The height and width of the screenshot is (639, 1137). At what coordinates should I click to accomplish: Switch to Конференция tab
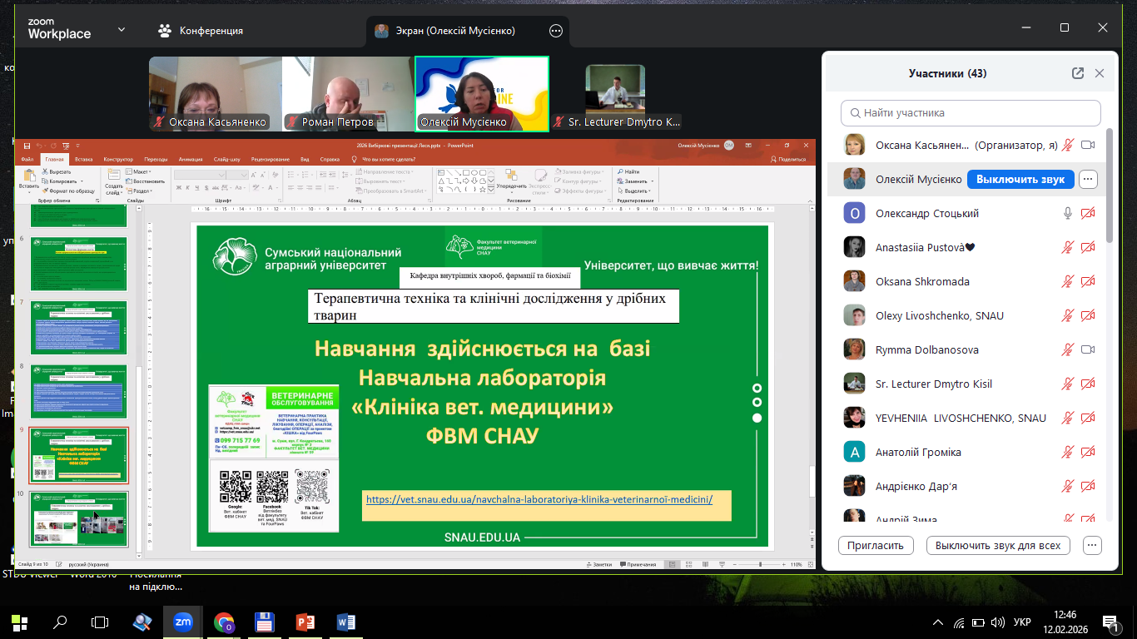(x=201, y=31)
